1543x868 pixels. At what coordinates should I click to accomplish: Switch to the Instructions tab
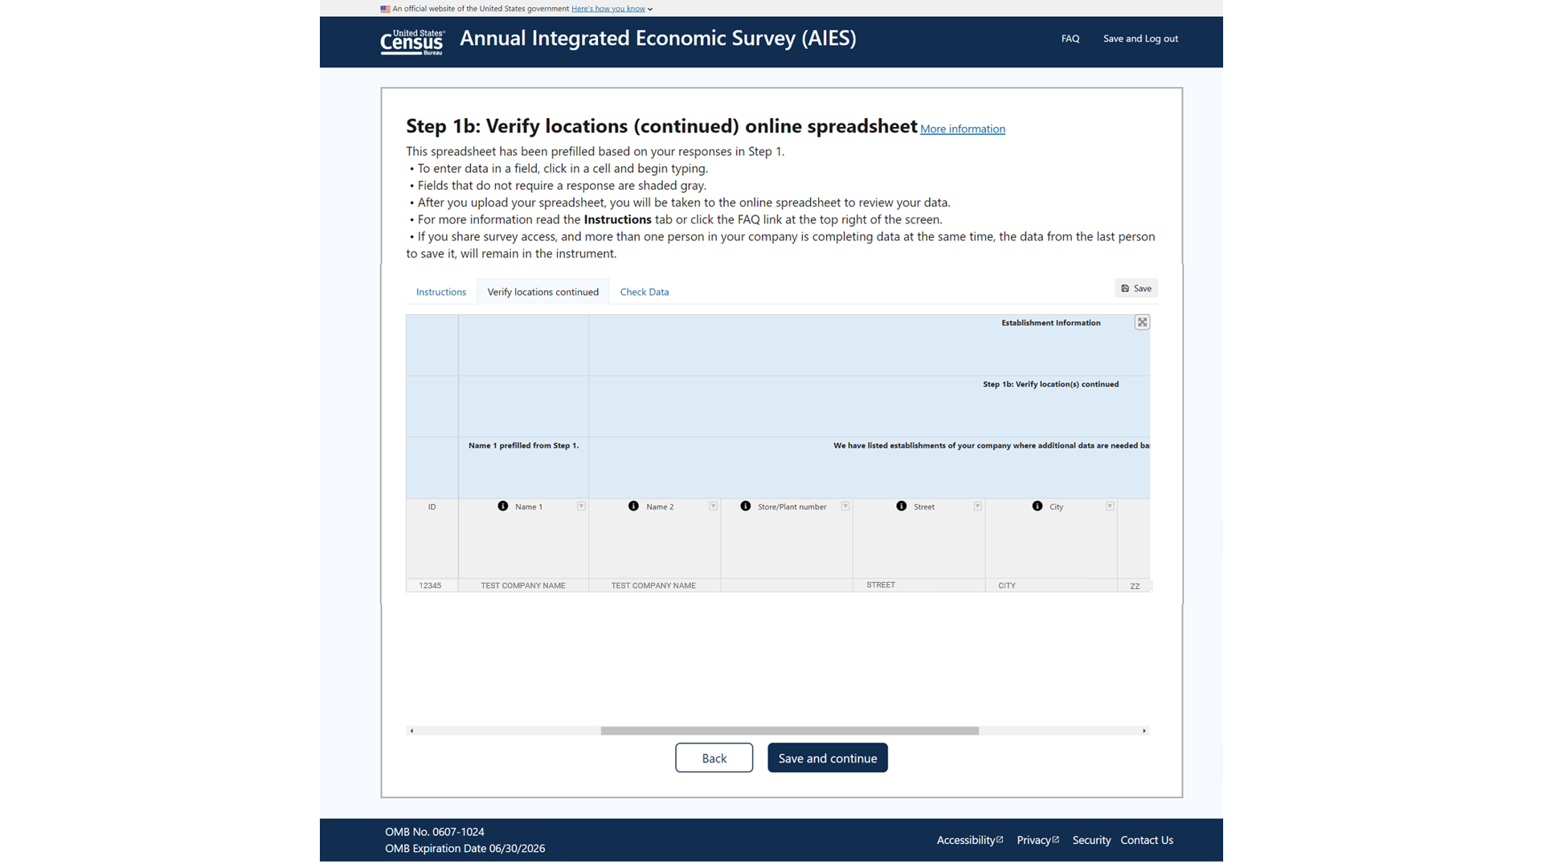(x=440, y=292)
